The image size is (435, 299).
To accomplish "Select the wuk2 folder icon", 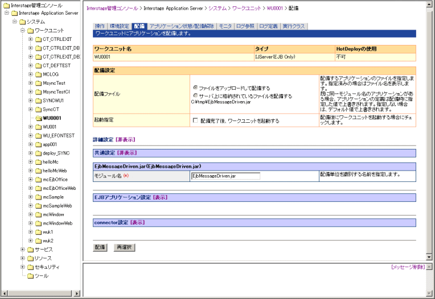I will [x=38, y=240].
